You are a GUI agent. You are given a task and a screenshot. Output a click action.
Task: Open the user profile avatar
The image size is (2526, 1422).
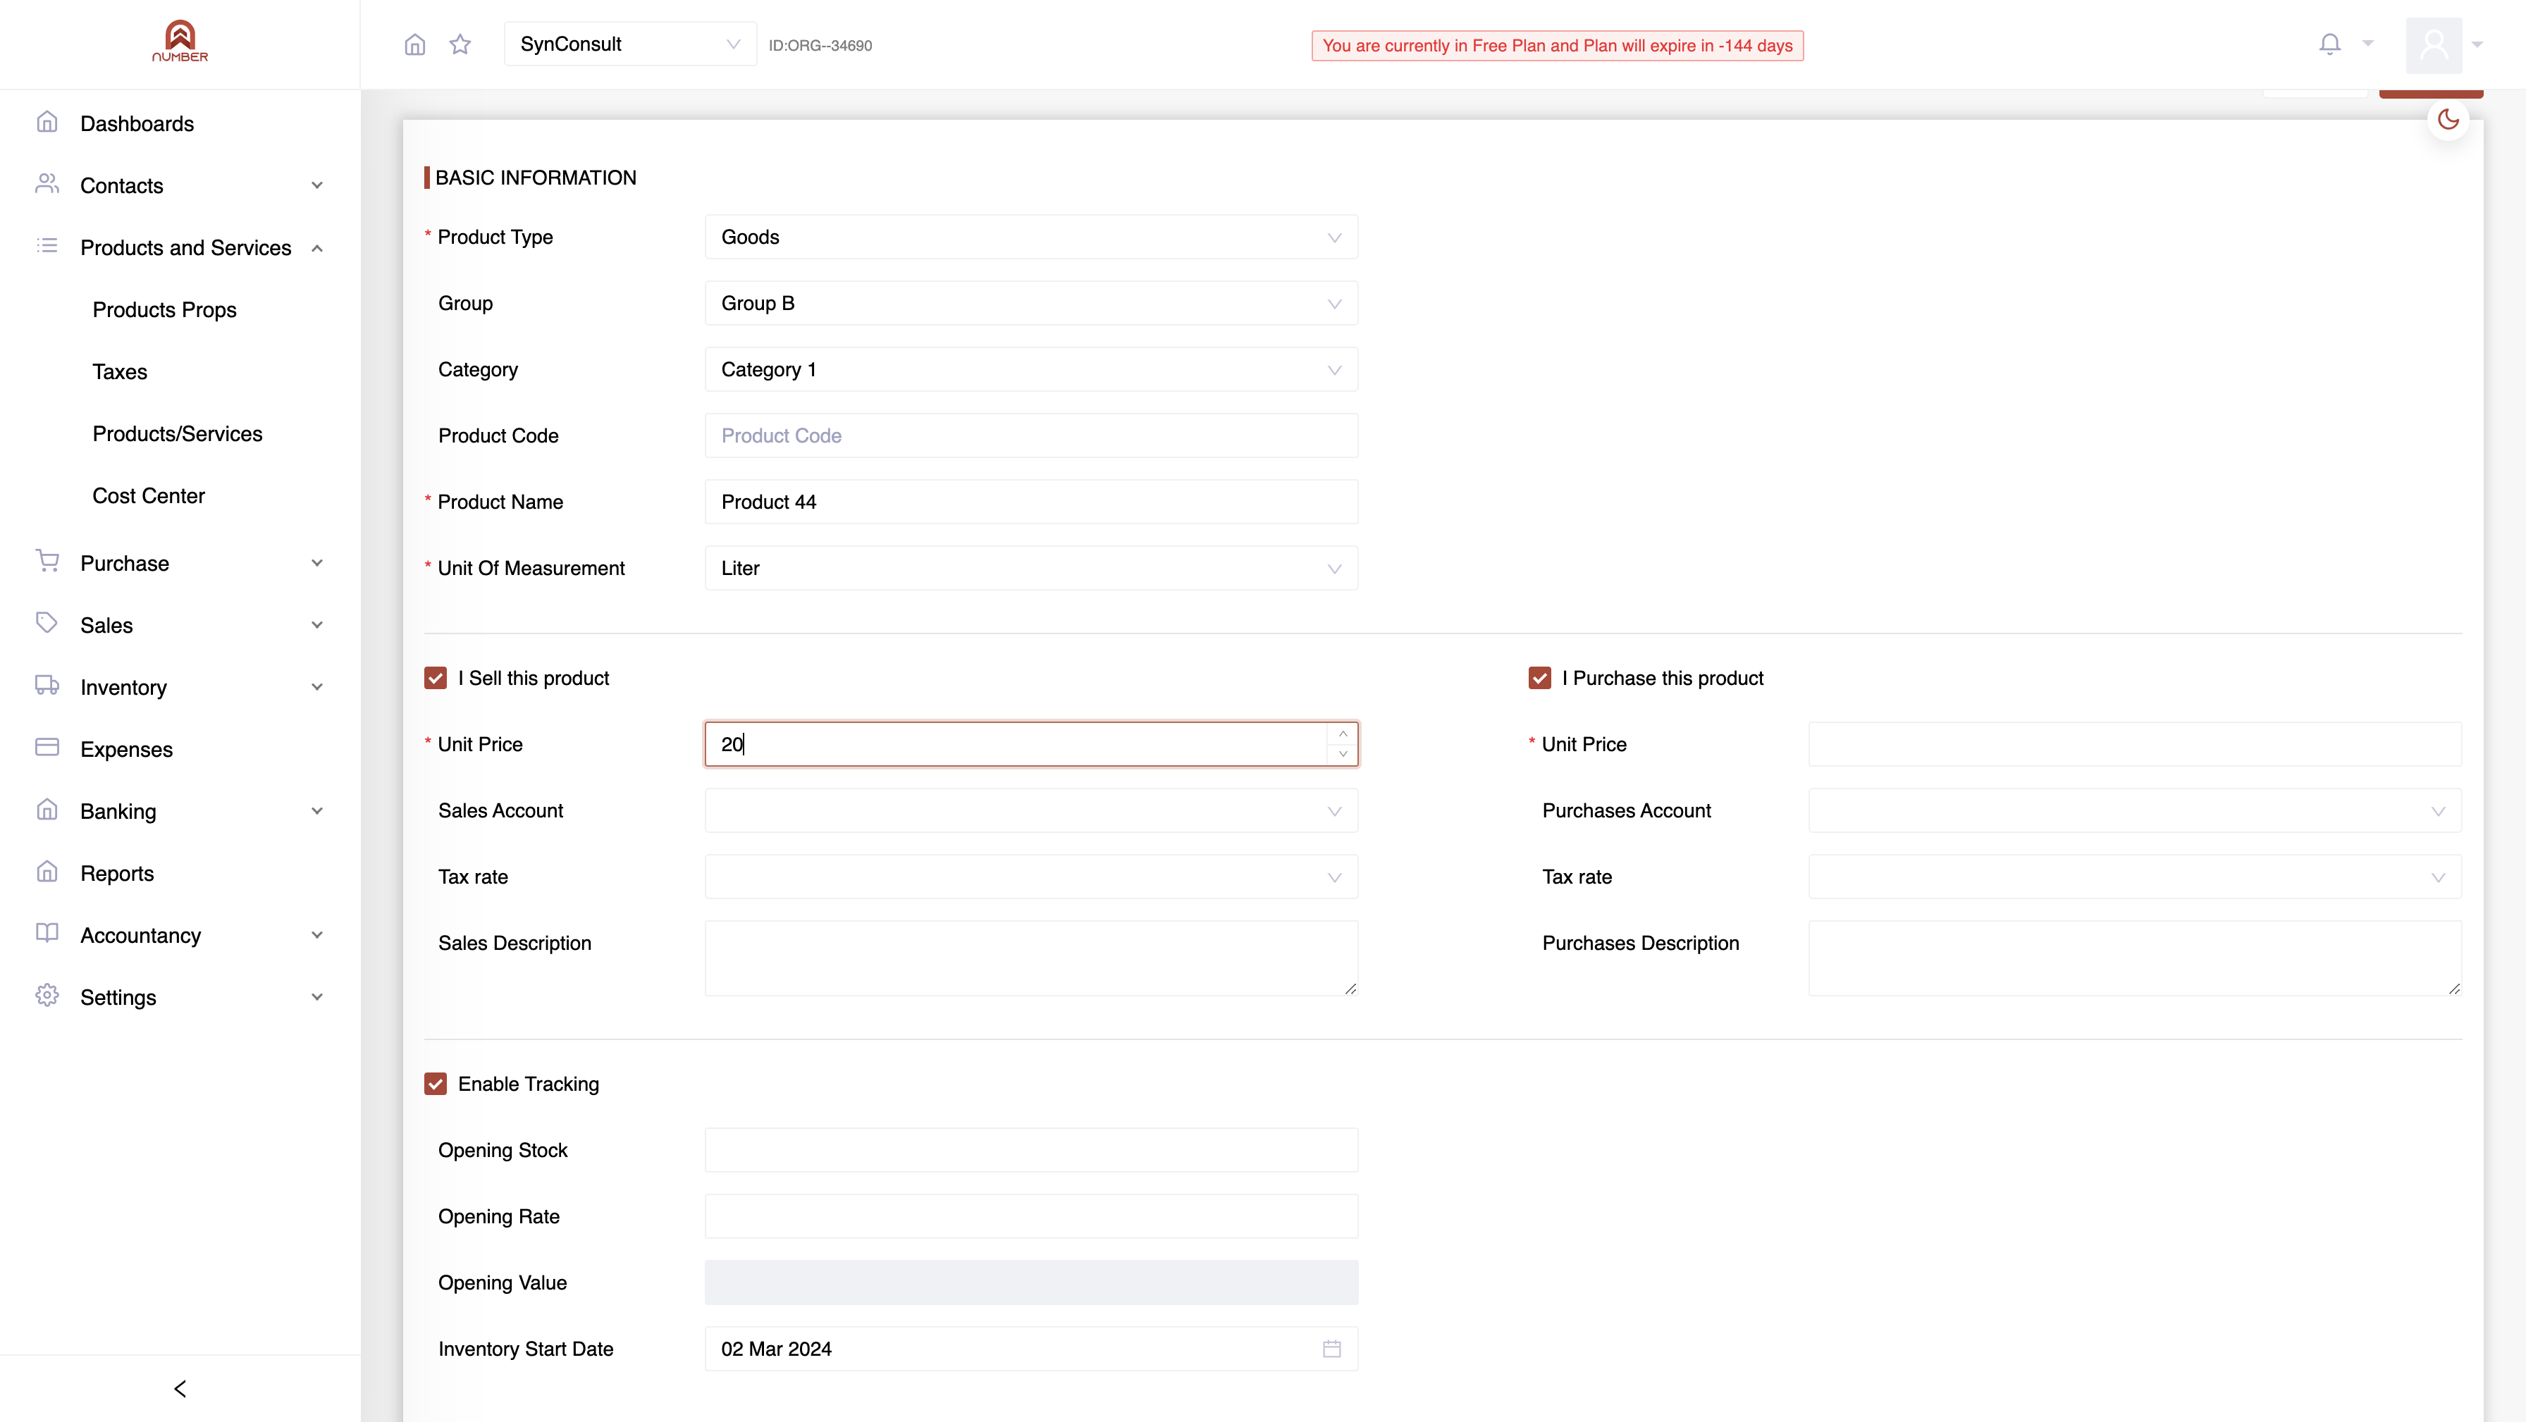pos(2434,44)
